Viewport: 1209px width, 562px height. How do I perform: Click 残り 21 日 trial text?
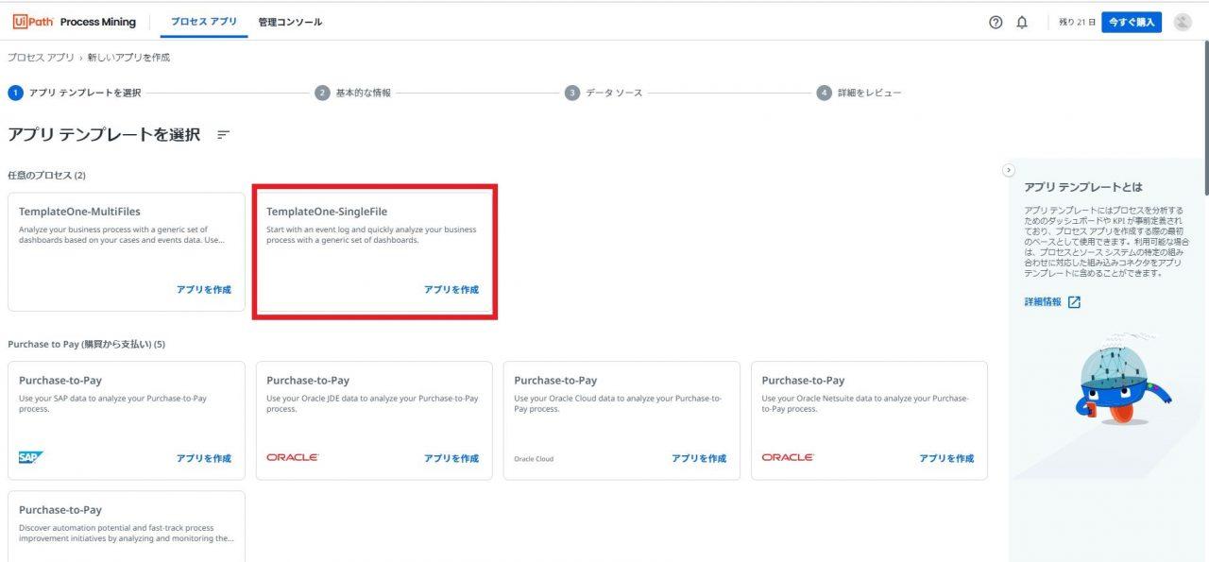[x=1077, y=22]
